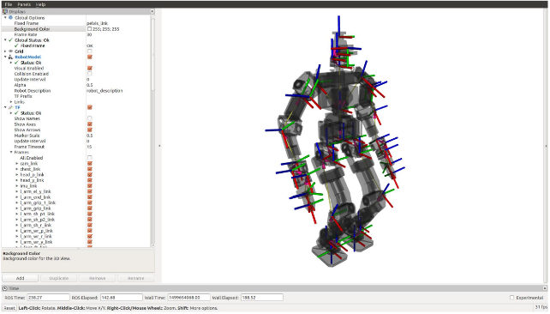Image resolution: width=550 pixels, height=314 pixels.
Task: Enable the Show Names checkbox under TF
Action: 90,118
